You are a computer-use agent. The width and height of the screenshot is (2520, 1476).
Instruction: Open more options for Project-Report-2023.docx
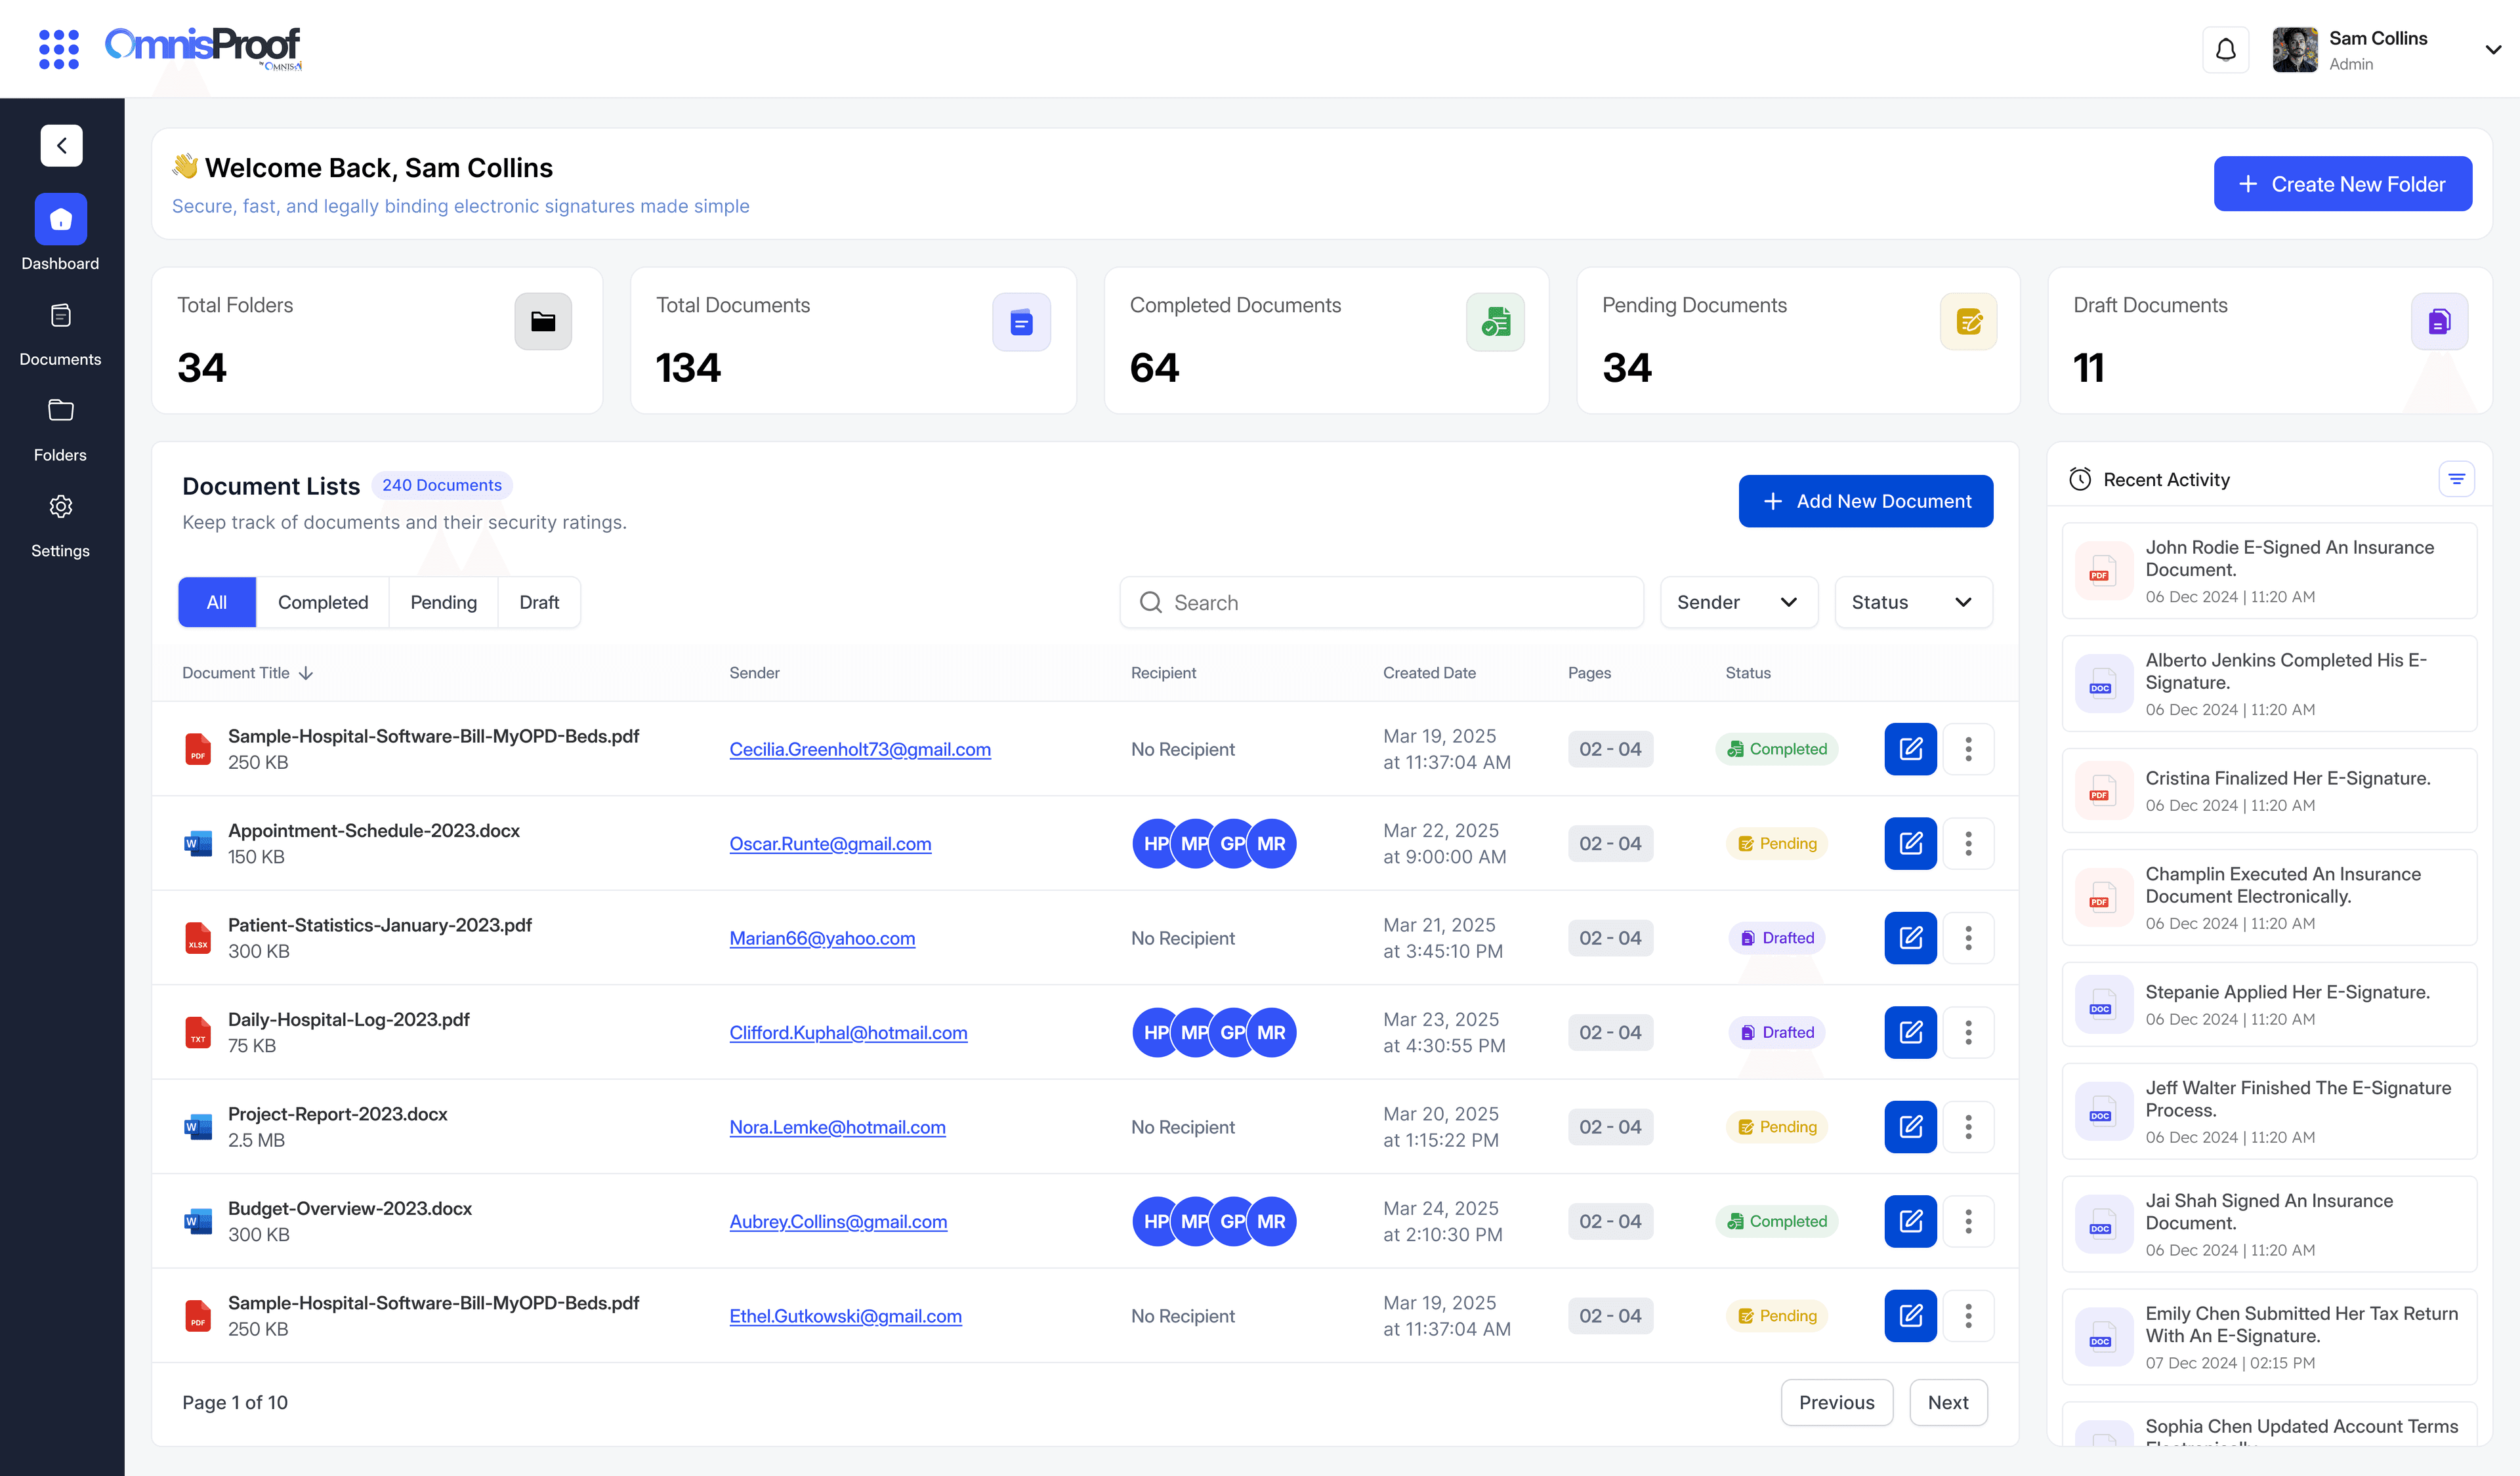(1967, 1127)
